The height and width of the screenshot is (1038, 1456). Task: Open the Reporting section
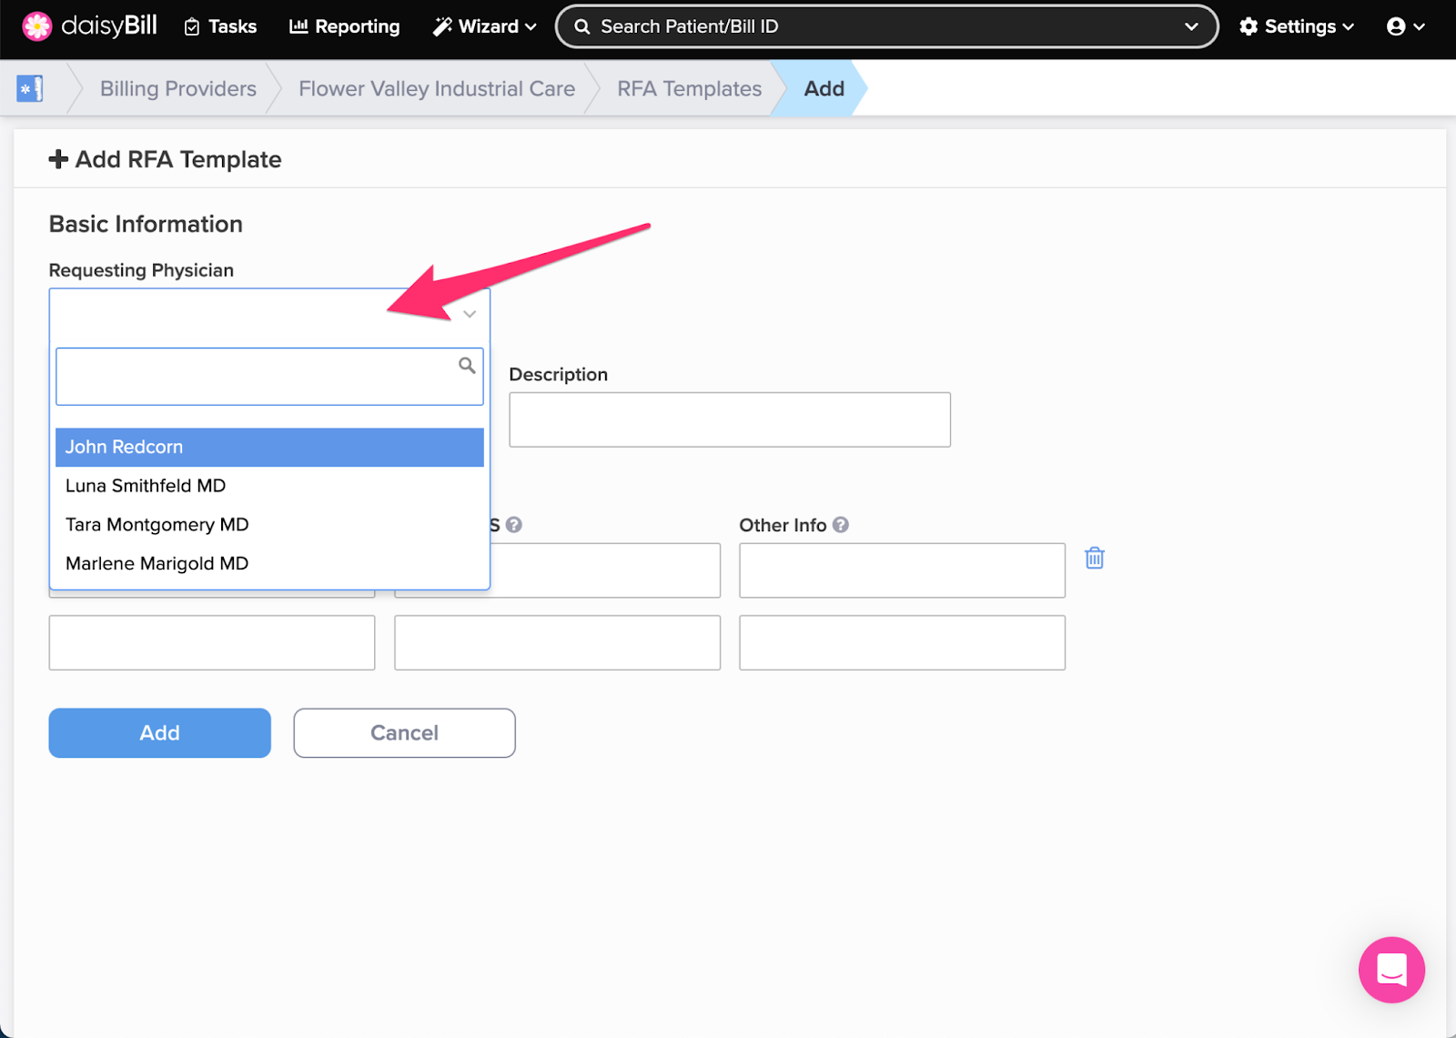point(345,26)
